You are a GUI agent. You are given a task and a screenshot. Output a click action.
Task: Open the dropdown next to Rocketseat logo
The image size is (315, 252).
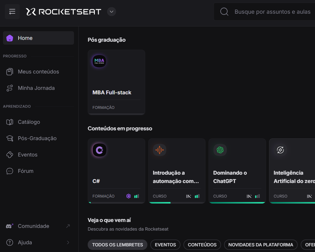coord(112,12)
